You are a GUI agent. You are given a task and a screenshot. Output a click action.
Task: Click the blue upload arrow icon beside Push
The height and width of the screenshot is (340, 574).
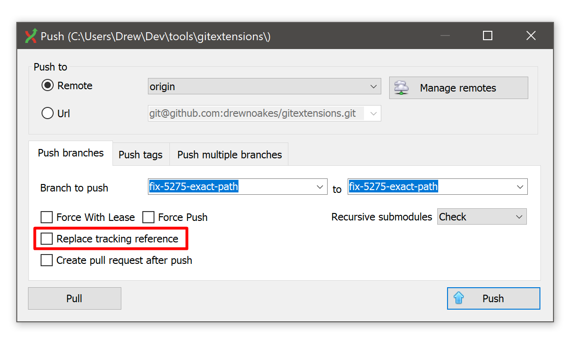click(459, 298)
